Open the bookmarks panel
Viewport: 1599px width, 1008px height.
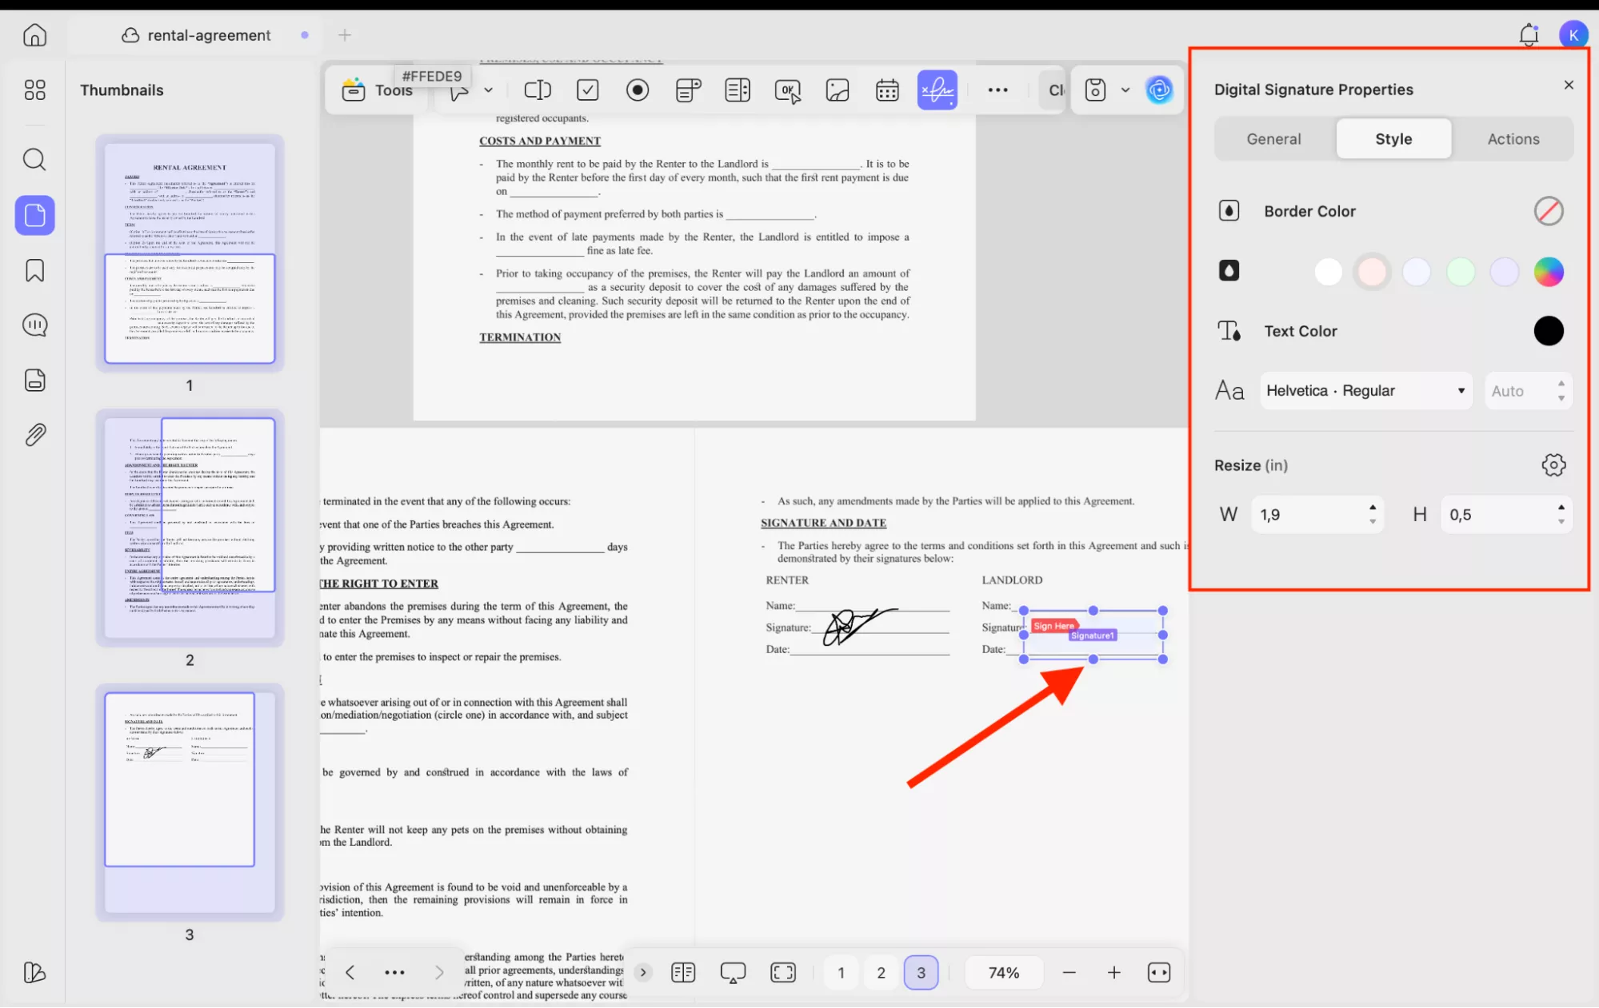[34, 271]
